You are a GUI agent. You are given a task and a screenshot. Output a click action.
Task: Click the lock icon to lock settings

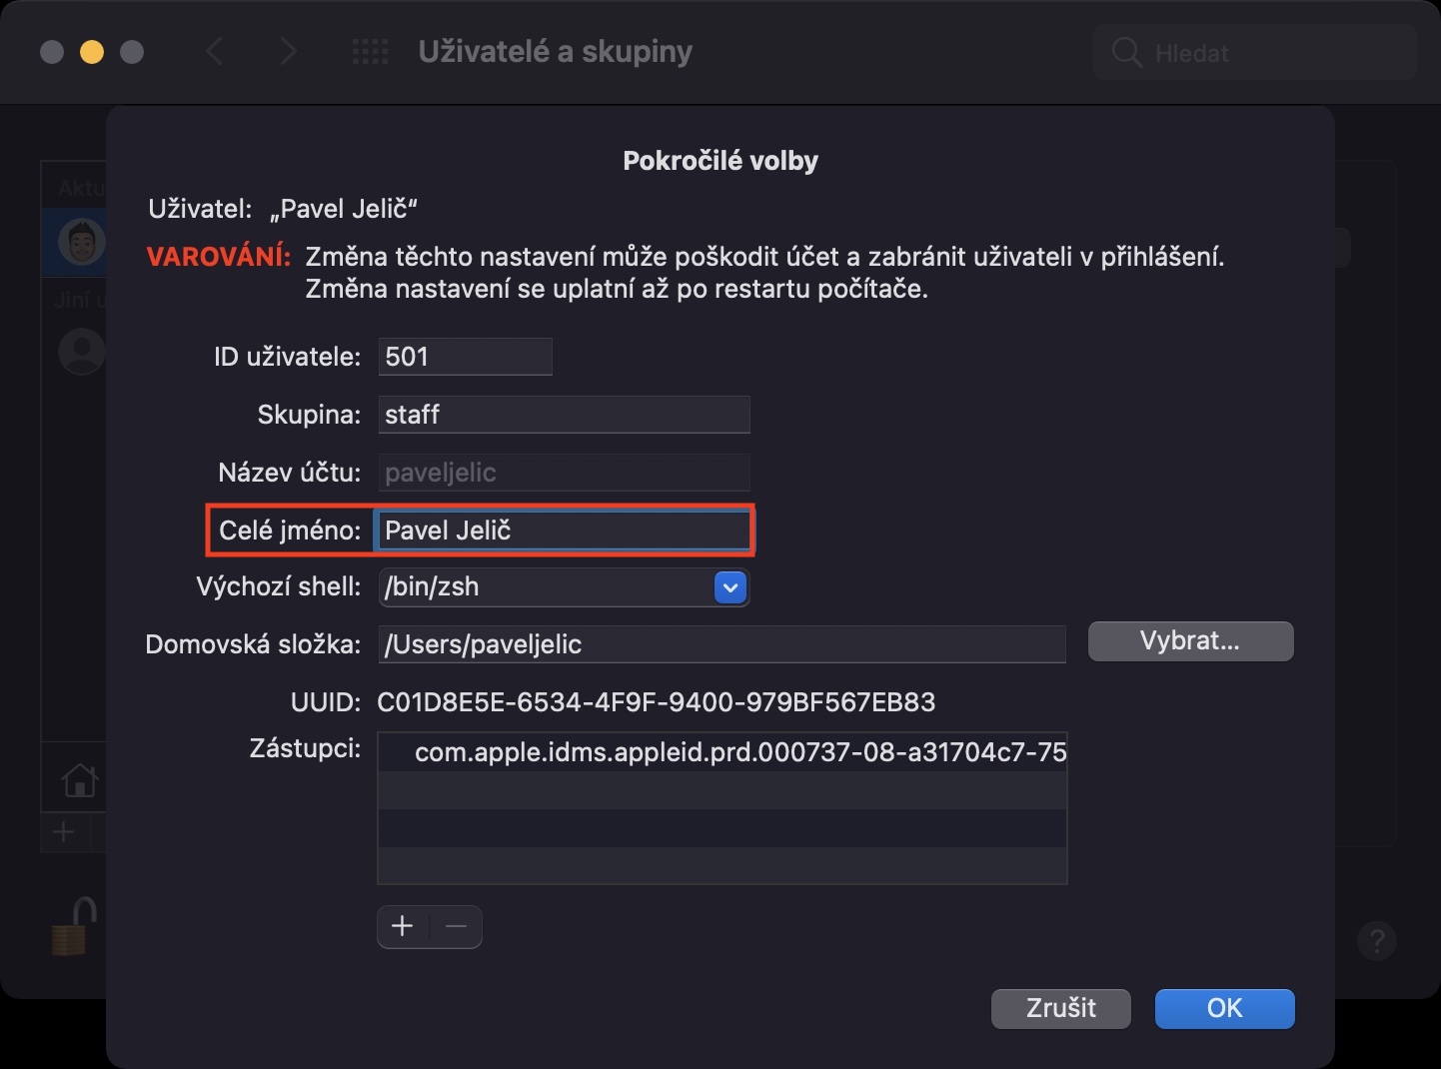pos(74,926)
